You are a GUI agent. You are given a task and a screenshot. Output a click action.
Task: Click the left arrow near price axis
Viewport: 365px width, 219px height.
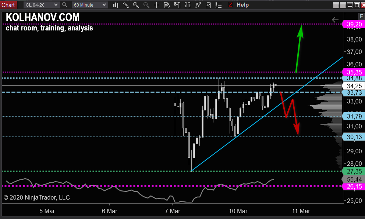point(335,20)
